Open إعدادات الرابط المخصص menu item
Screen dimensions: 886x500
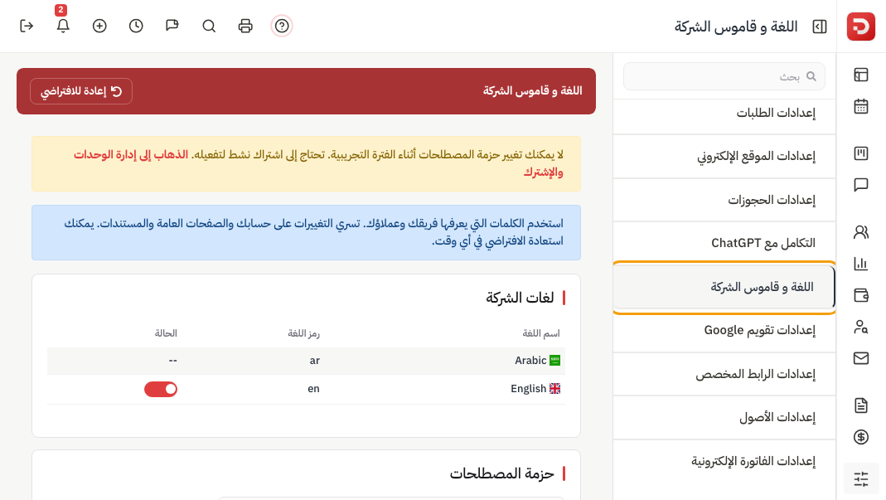pos(724,374)
